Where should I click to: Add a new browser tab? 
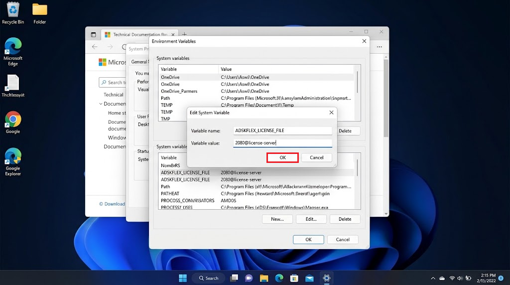click(x=184, y=34)
